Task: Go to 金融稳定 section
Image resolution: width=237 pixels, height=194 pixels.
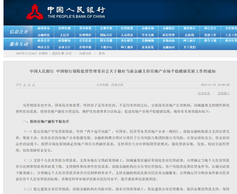Action: 168,28
